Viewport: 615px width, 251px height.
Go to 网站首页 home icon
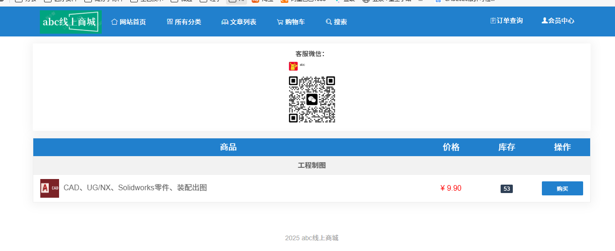pyautogui.click(x=114, y=22)
